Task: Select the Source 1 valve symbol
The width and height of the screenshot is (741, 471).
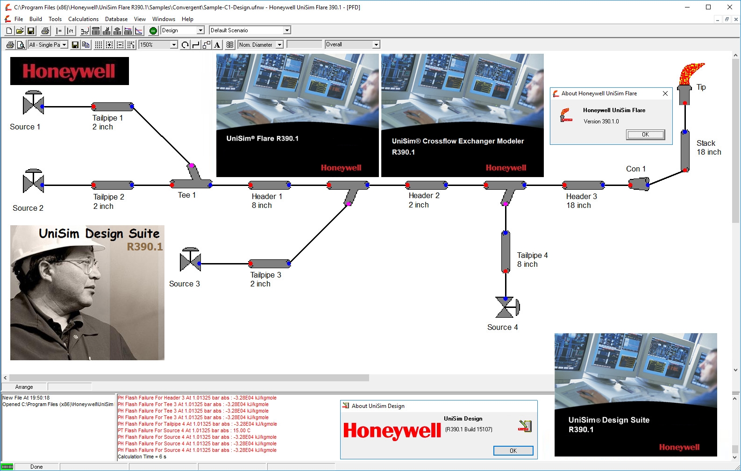Action: [x=33, y=103]
